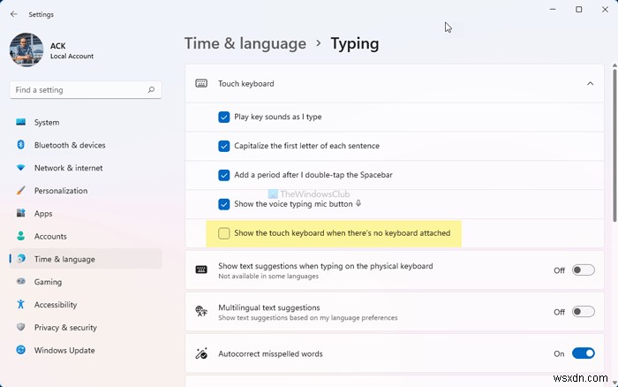Click the Windows Update sync icon
618x387 pixels.
click(21, 350)
